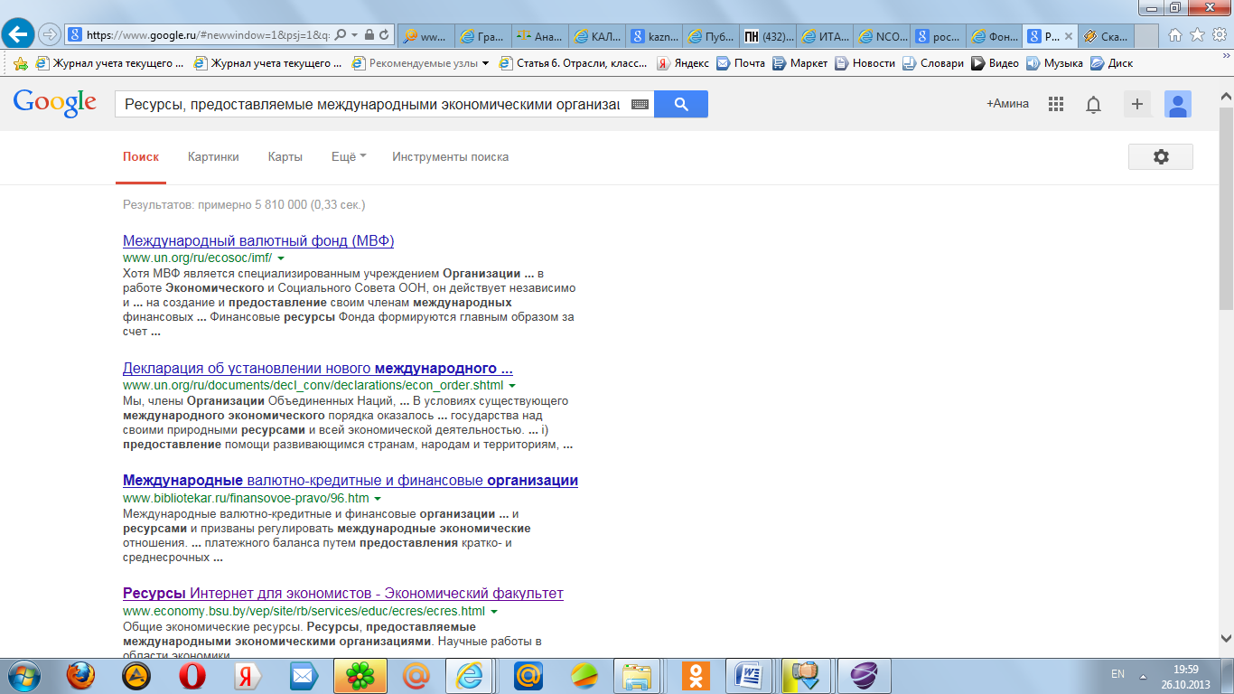The height and width of the screenshot is (694, 1234).
Task: Click in the Google search input field
Action: 372,104
